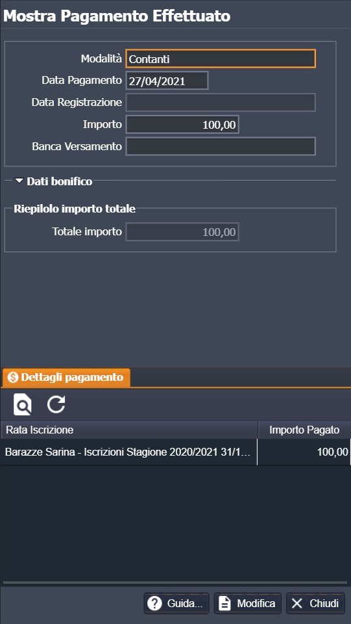The image size is (351, 624).
Task: Sort by Importo Pagato column header
Action: click(x=304, y=430)
